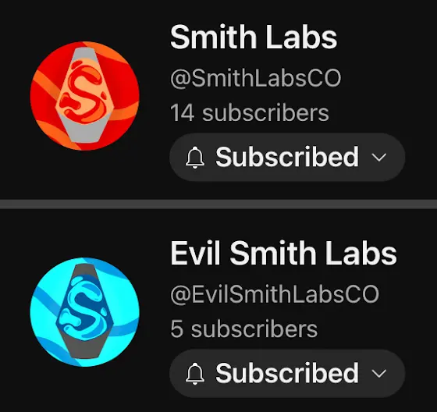
Task: Click the divider between the channels
Action: click(218, 204)
